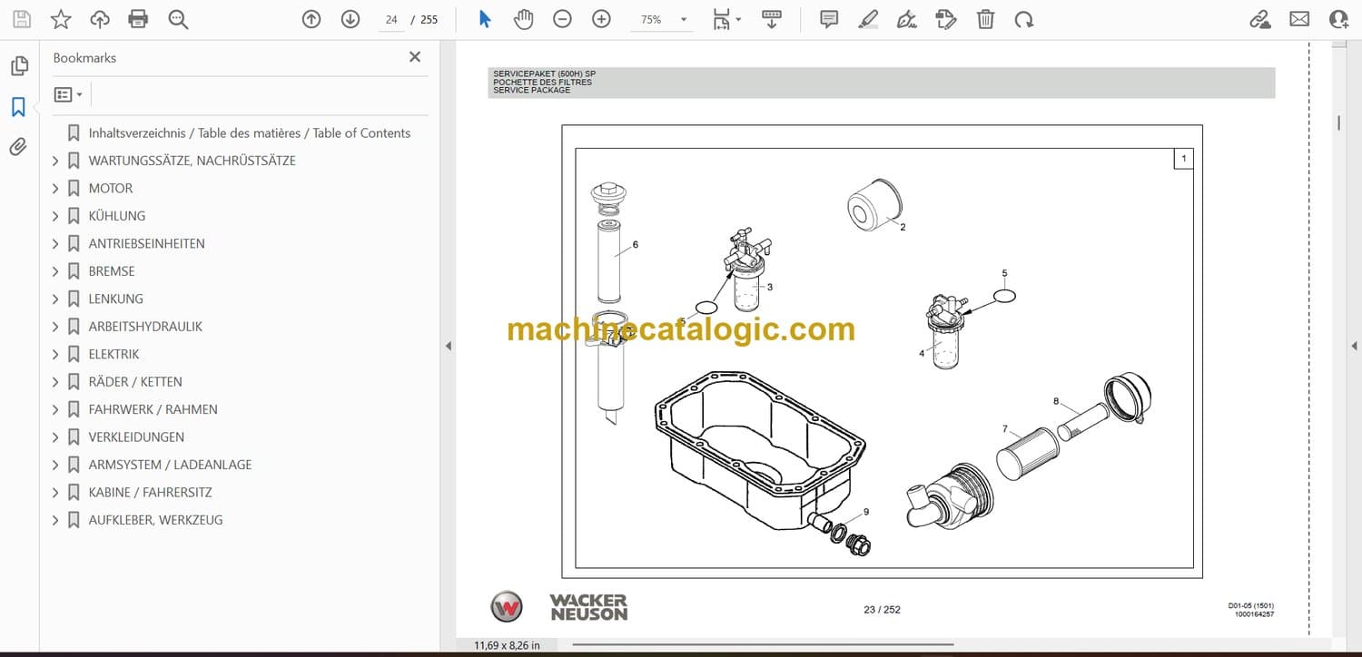The image size is (1362, 657).
Task: Toggle page thumbnails panel icon
Action: [x=18, y=66]
